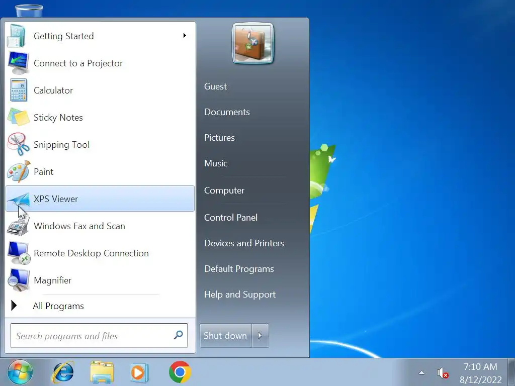Open Devices and Printers
This screenshot has height=386, width=515.
tap(244, 243)
